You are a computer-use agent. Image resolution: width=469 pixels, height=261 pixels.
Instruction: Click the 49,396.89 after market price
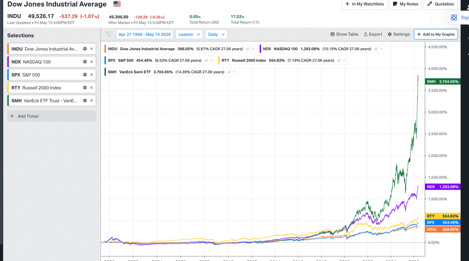point(118,17)
